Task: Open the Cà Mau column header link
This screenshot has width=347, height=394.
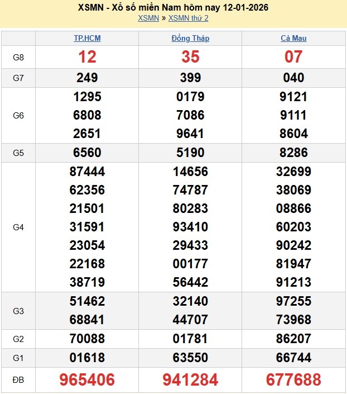Action: click(293, 39)
